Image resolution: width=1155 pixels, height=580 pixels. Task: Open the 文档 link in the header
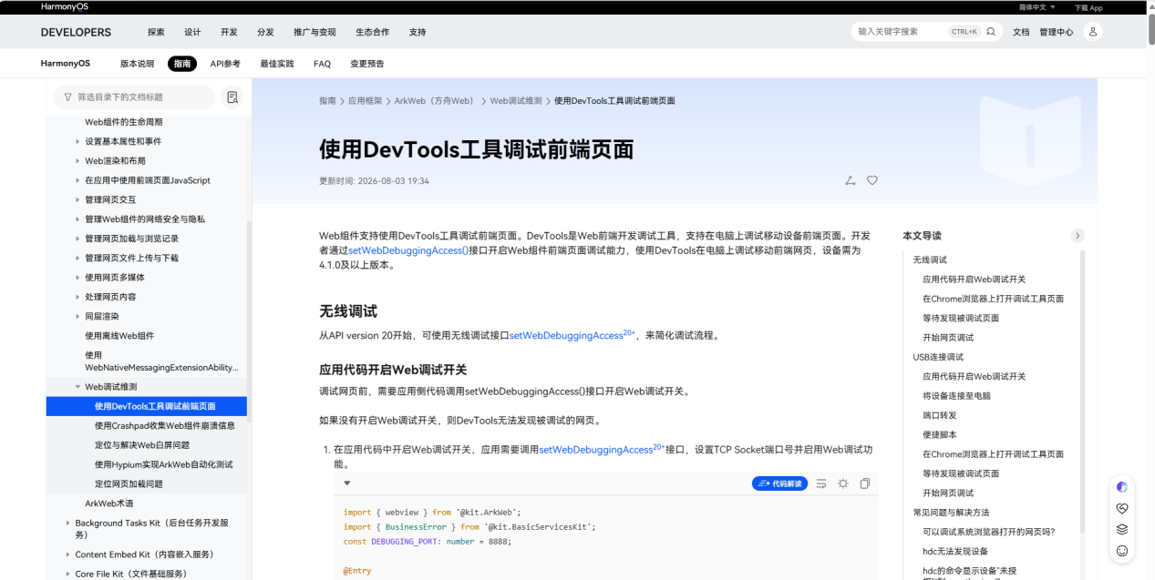[1021, 32]
